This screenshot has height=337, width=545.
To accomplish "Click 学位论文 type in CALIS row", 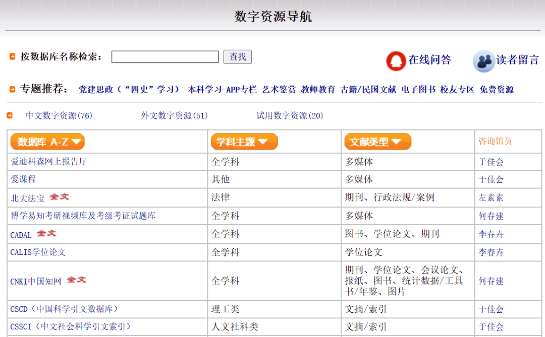I will [363, 252].
